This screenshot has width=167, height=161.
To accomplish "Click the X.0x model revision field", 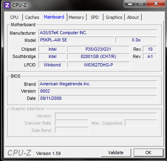I will coord(136,40).
